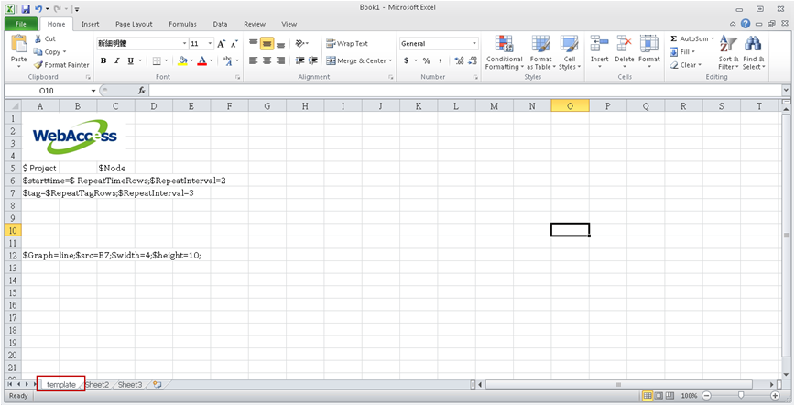Set Top Align for cell
Image resolution: width=795 pixels, height=406 pixels.
pos(254,44)
